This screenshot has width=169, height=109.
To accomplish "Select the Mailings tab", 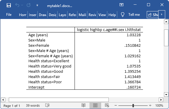I will [x=82, y=15].
